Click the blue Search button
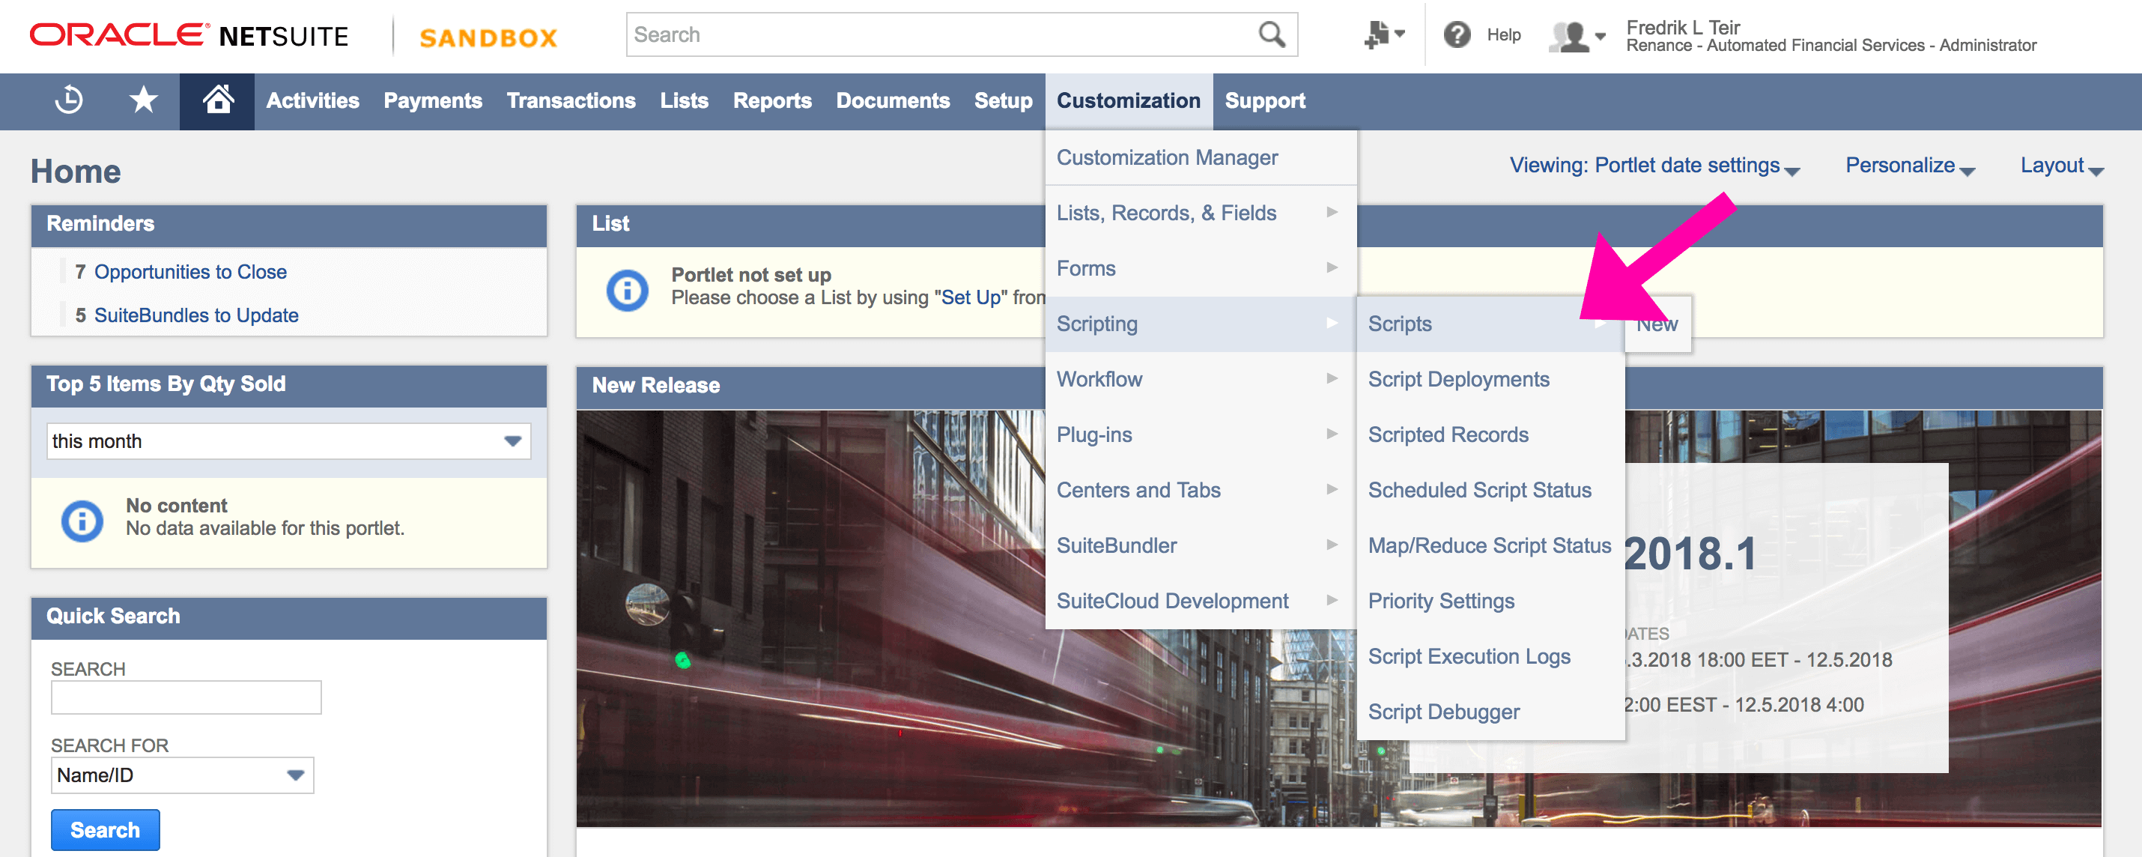 pos(106,829)
